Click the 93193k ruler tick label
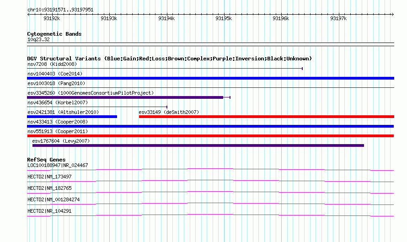Image resolution: width=407 pixels, height=242 pixels. coord(109,18)
